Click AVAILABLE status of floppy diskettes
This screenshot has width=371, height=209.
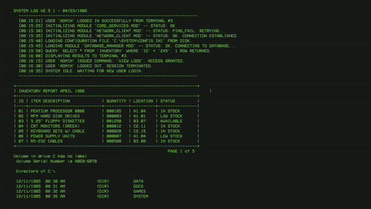click(x=171, y=121)
